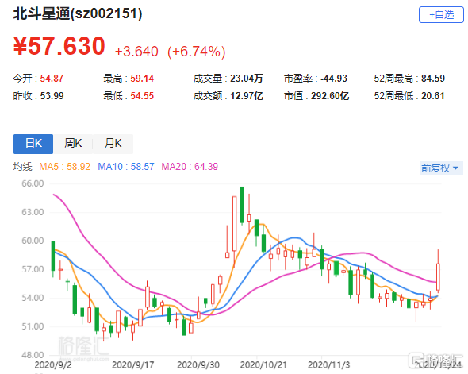Select the price change +3.640

click(136, 52)
